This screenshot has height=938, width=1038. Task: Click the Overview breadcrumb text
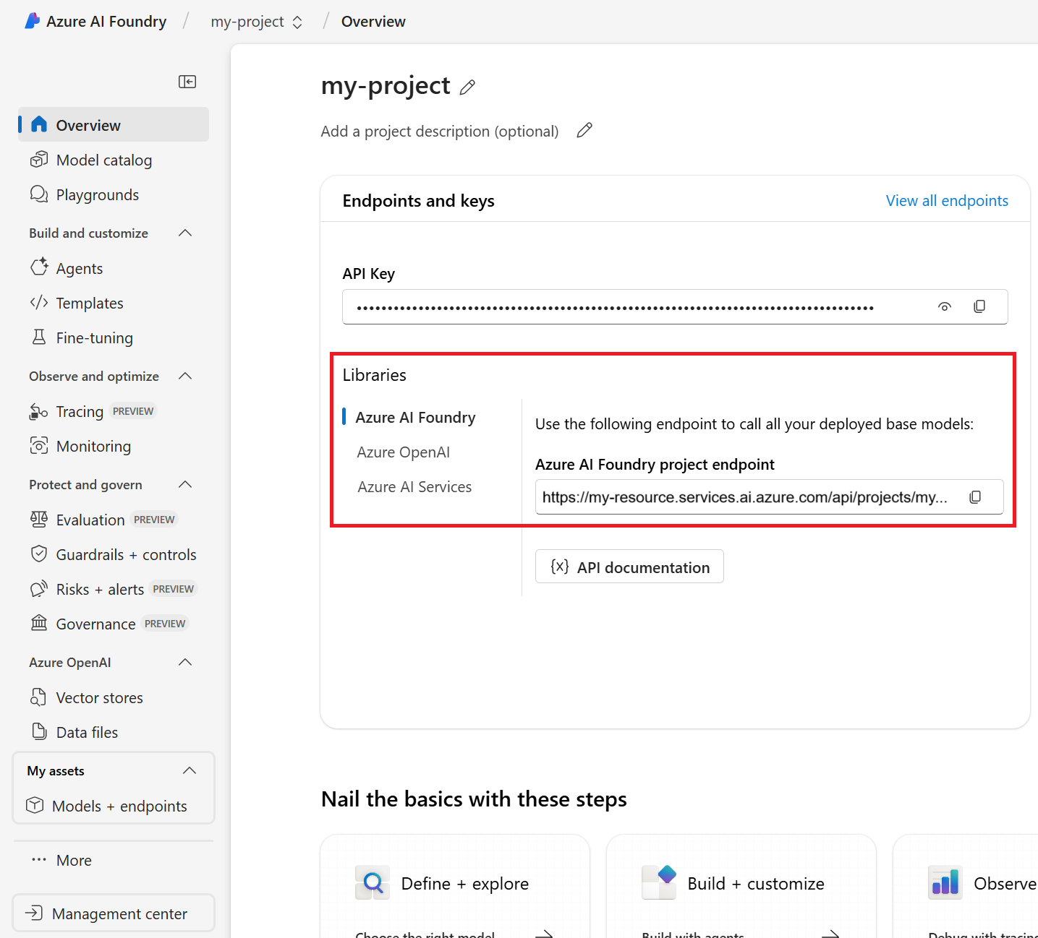[373, 22]
